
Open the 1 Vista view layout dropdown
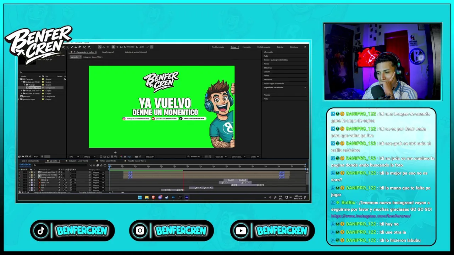255,156
